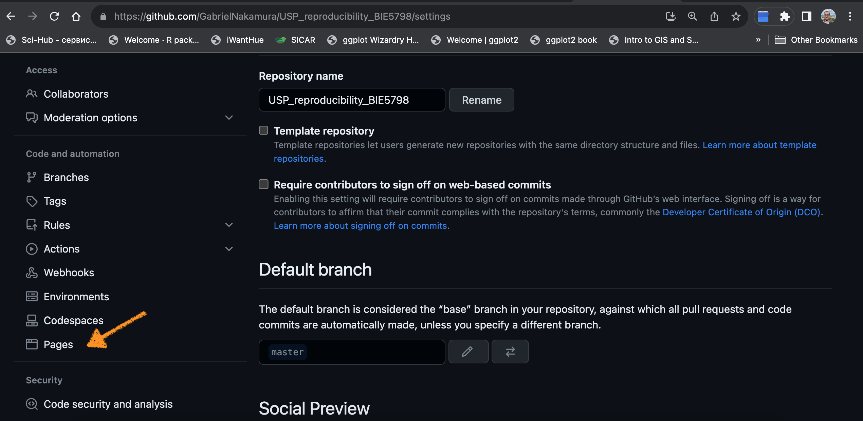Expand the Actions settings chevron
863x421 pixels.
coord(229,249)
